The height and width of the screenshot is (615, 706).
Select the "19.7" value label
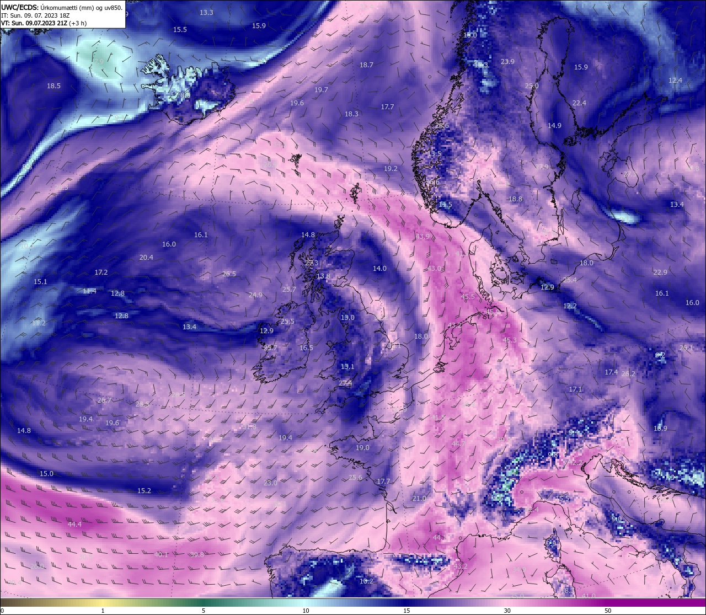pos(321,89)
